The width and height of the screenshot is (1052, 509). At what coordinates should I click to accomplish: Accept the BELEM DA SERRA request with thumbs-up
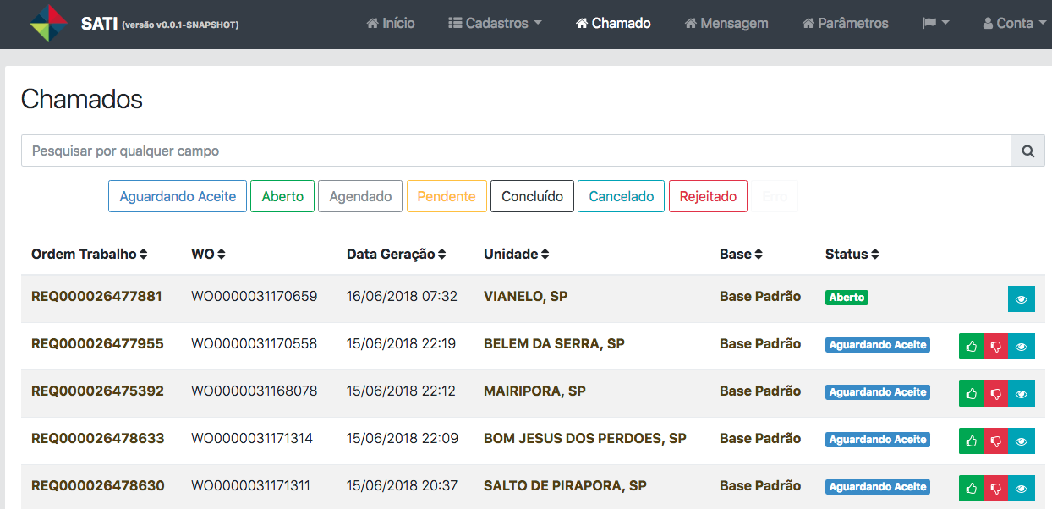click(972, 347)
